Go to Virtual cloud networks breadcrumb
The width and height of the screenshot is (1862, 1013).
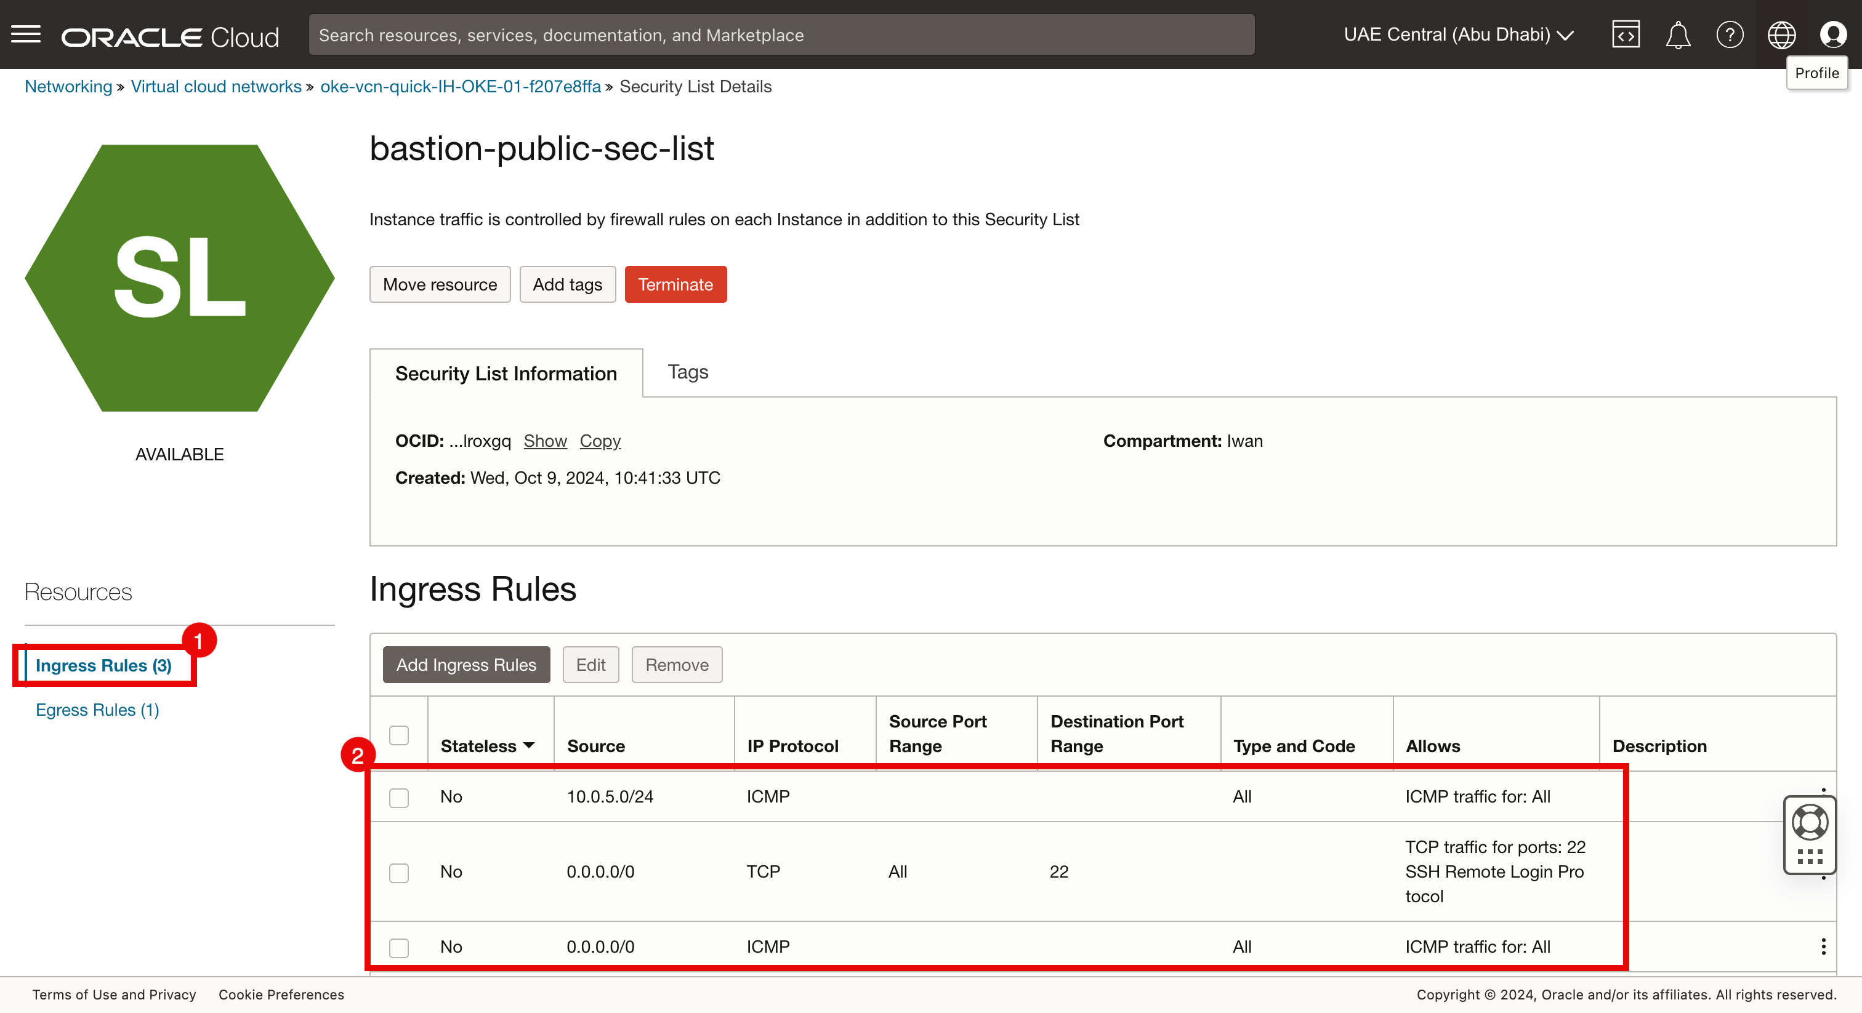[216, 87]
